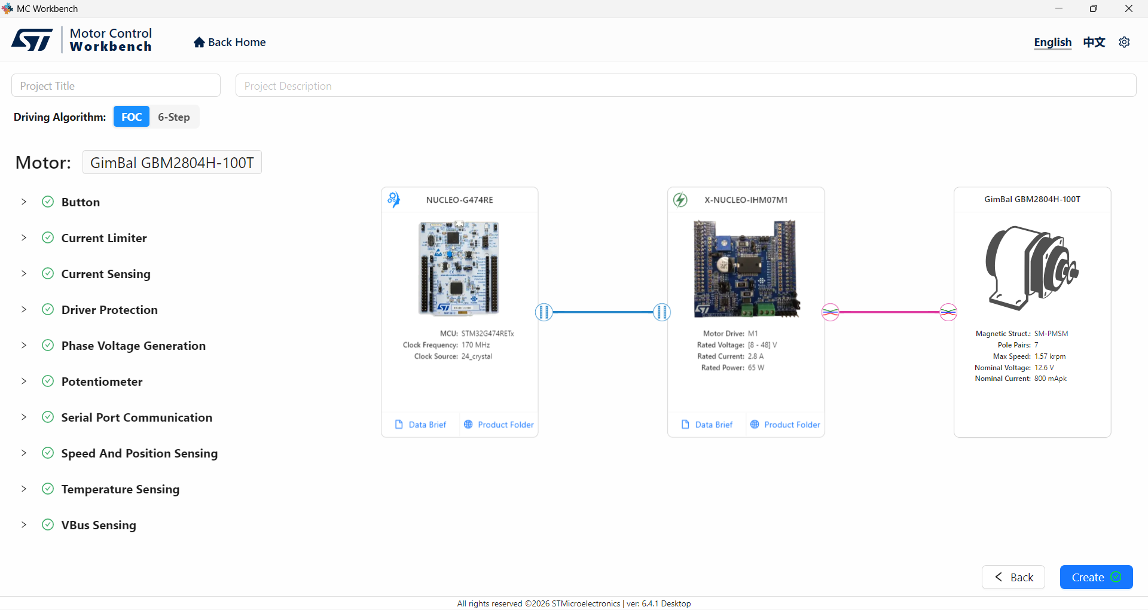This screenshot has width=1148, height=610.
Task: Switch interface language to English
Action: point(1053,42)
